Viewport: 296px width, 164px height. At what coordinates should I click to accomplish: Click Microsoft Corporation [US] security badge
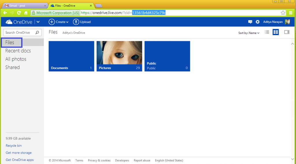[x=55, y=13]
